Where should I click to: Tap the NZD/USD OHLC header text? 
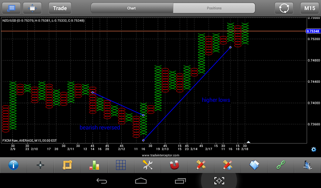44,21
